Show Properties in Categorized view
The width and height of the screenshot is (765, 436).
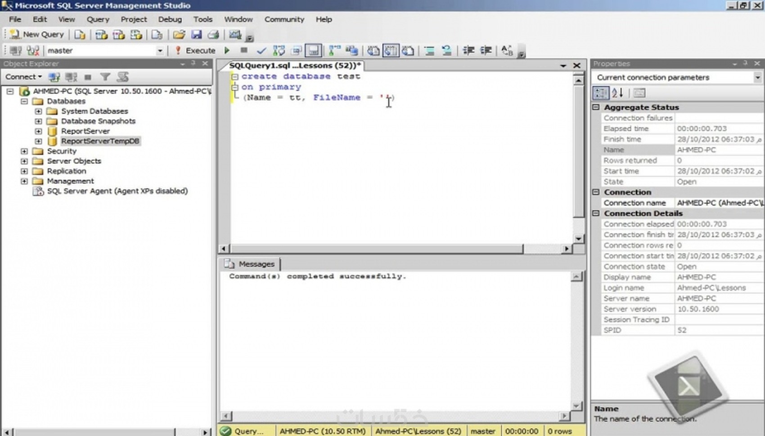(x=601, y=93)
